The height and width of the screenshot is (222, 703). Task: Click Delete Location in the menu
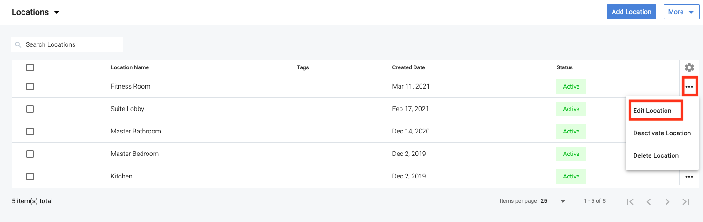pos(656,156)
